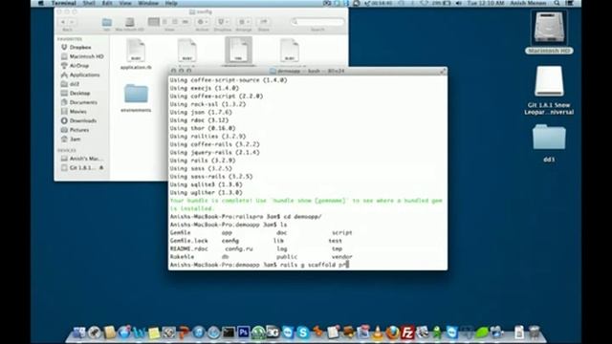Eject the Git 1.8.1 volume in sidebar
Viewport: 612px width, 344px height.
[x=101, y=168]
